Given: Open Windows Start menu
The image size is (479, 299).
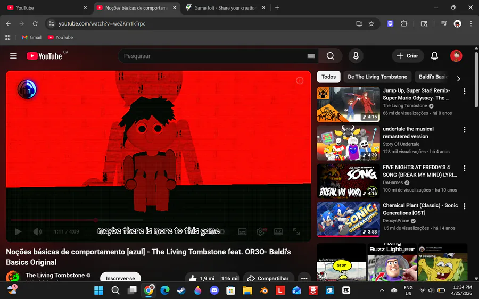Looking at the screenshot, I should [x=98, y=290].
